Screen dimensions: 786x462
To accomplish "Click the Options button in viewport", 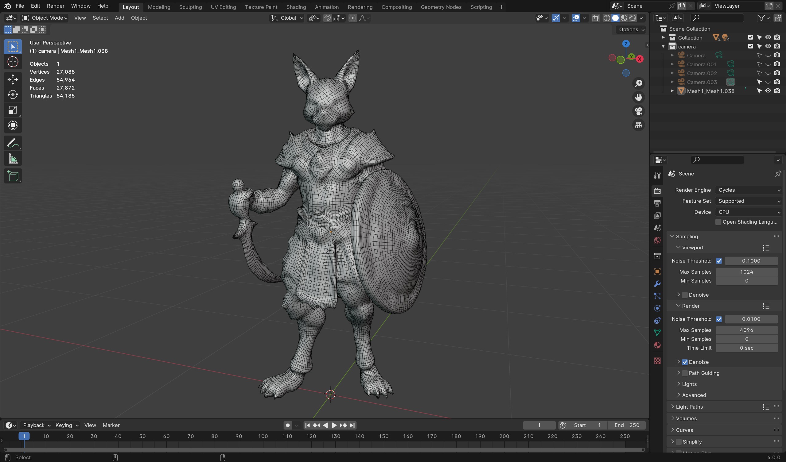I will click(x=631, y=30).
